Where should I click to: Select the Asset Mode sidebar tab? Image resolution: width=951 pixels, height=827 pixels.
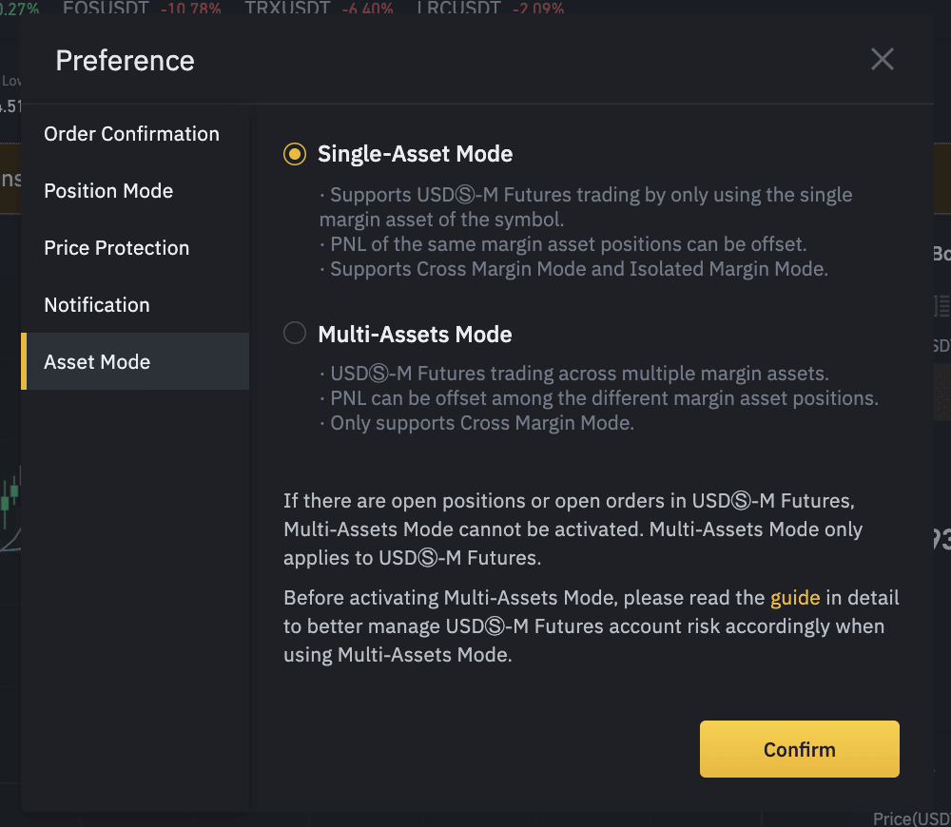point(135,361)
